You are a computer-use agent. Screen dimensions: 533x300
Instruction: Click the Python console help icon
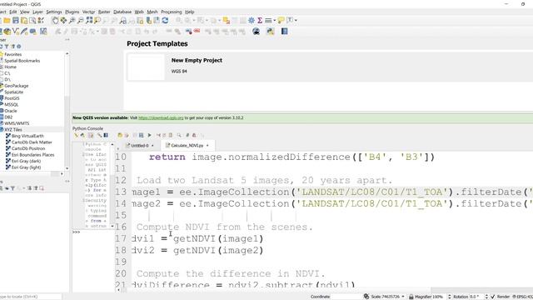click(x=106, y=135)
